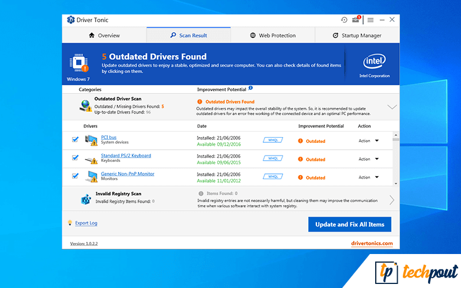This screenshot has width=461, height=288.
Task: Click the Action column header
Action: coord(364,126)
